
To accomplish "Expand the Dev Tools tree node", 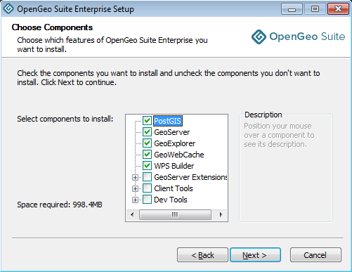I will pos(135,200).
